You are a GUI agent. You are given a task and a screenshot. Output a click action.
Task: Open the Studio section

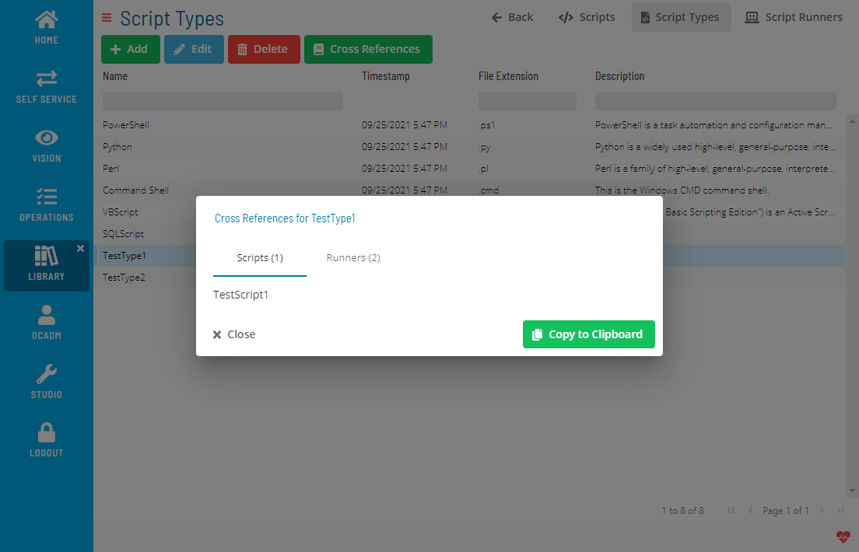pos(46,381)
